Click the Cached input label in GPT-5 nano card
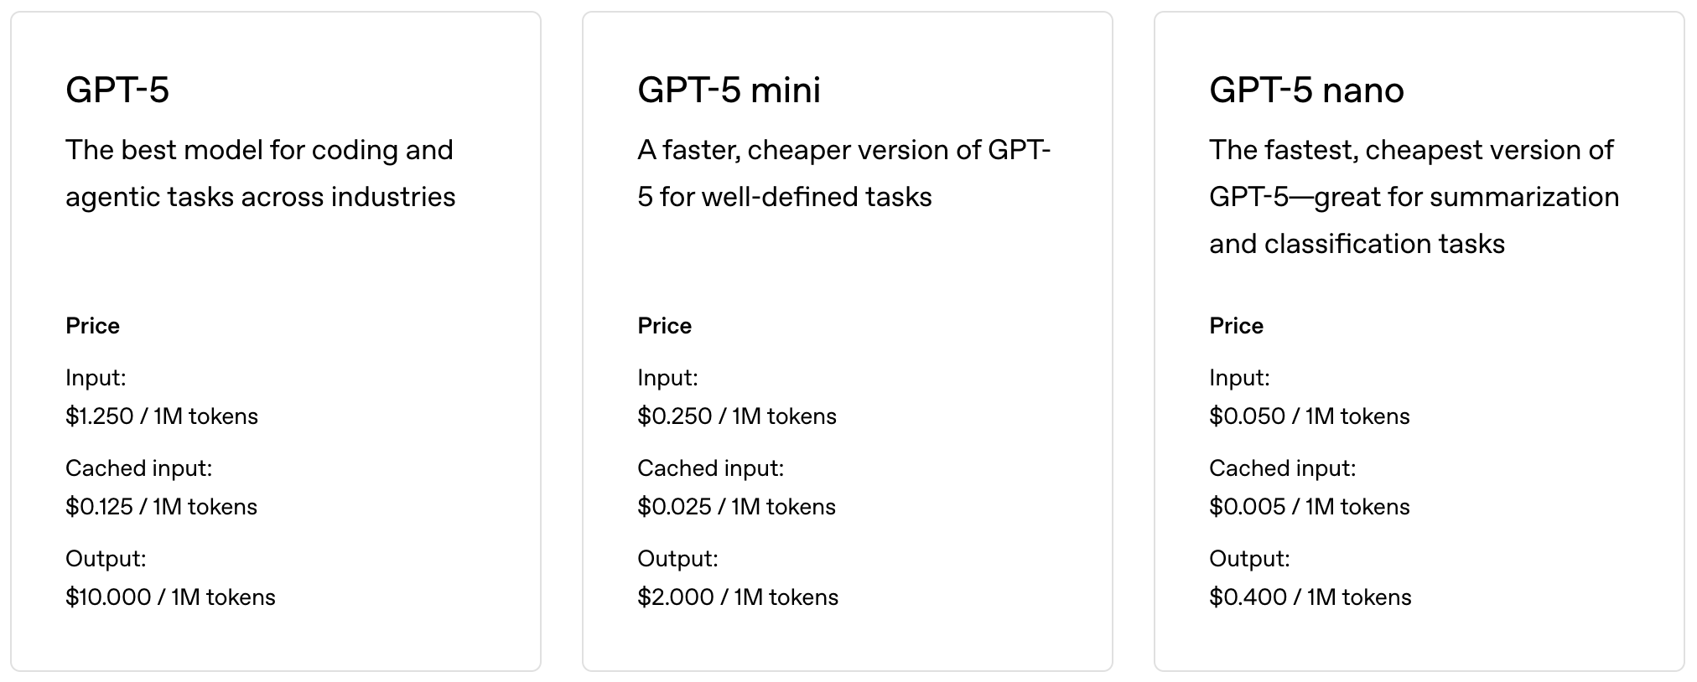 (1282, 468)
